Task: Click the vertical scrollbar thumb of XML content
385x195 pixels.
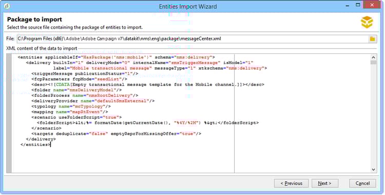Action: 374,62
